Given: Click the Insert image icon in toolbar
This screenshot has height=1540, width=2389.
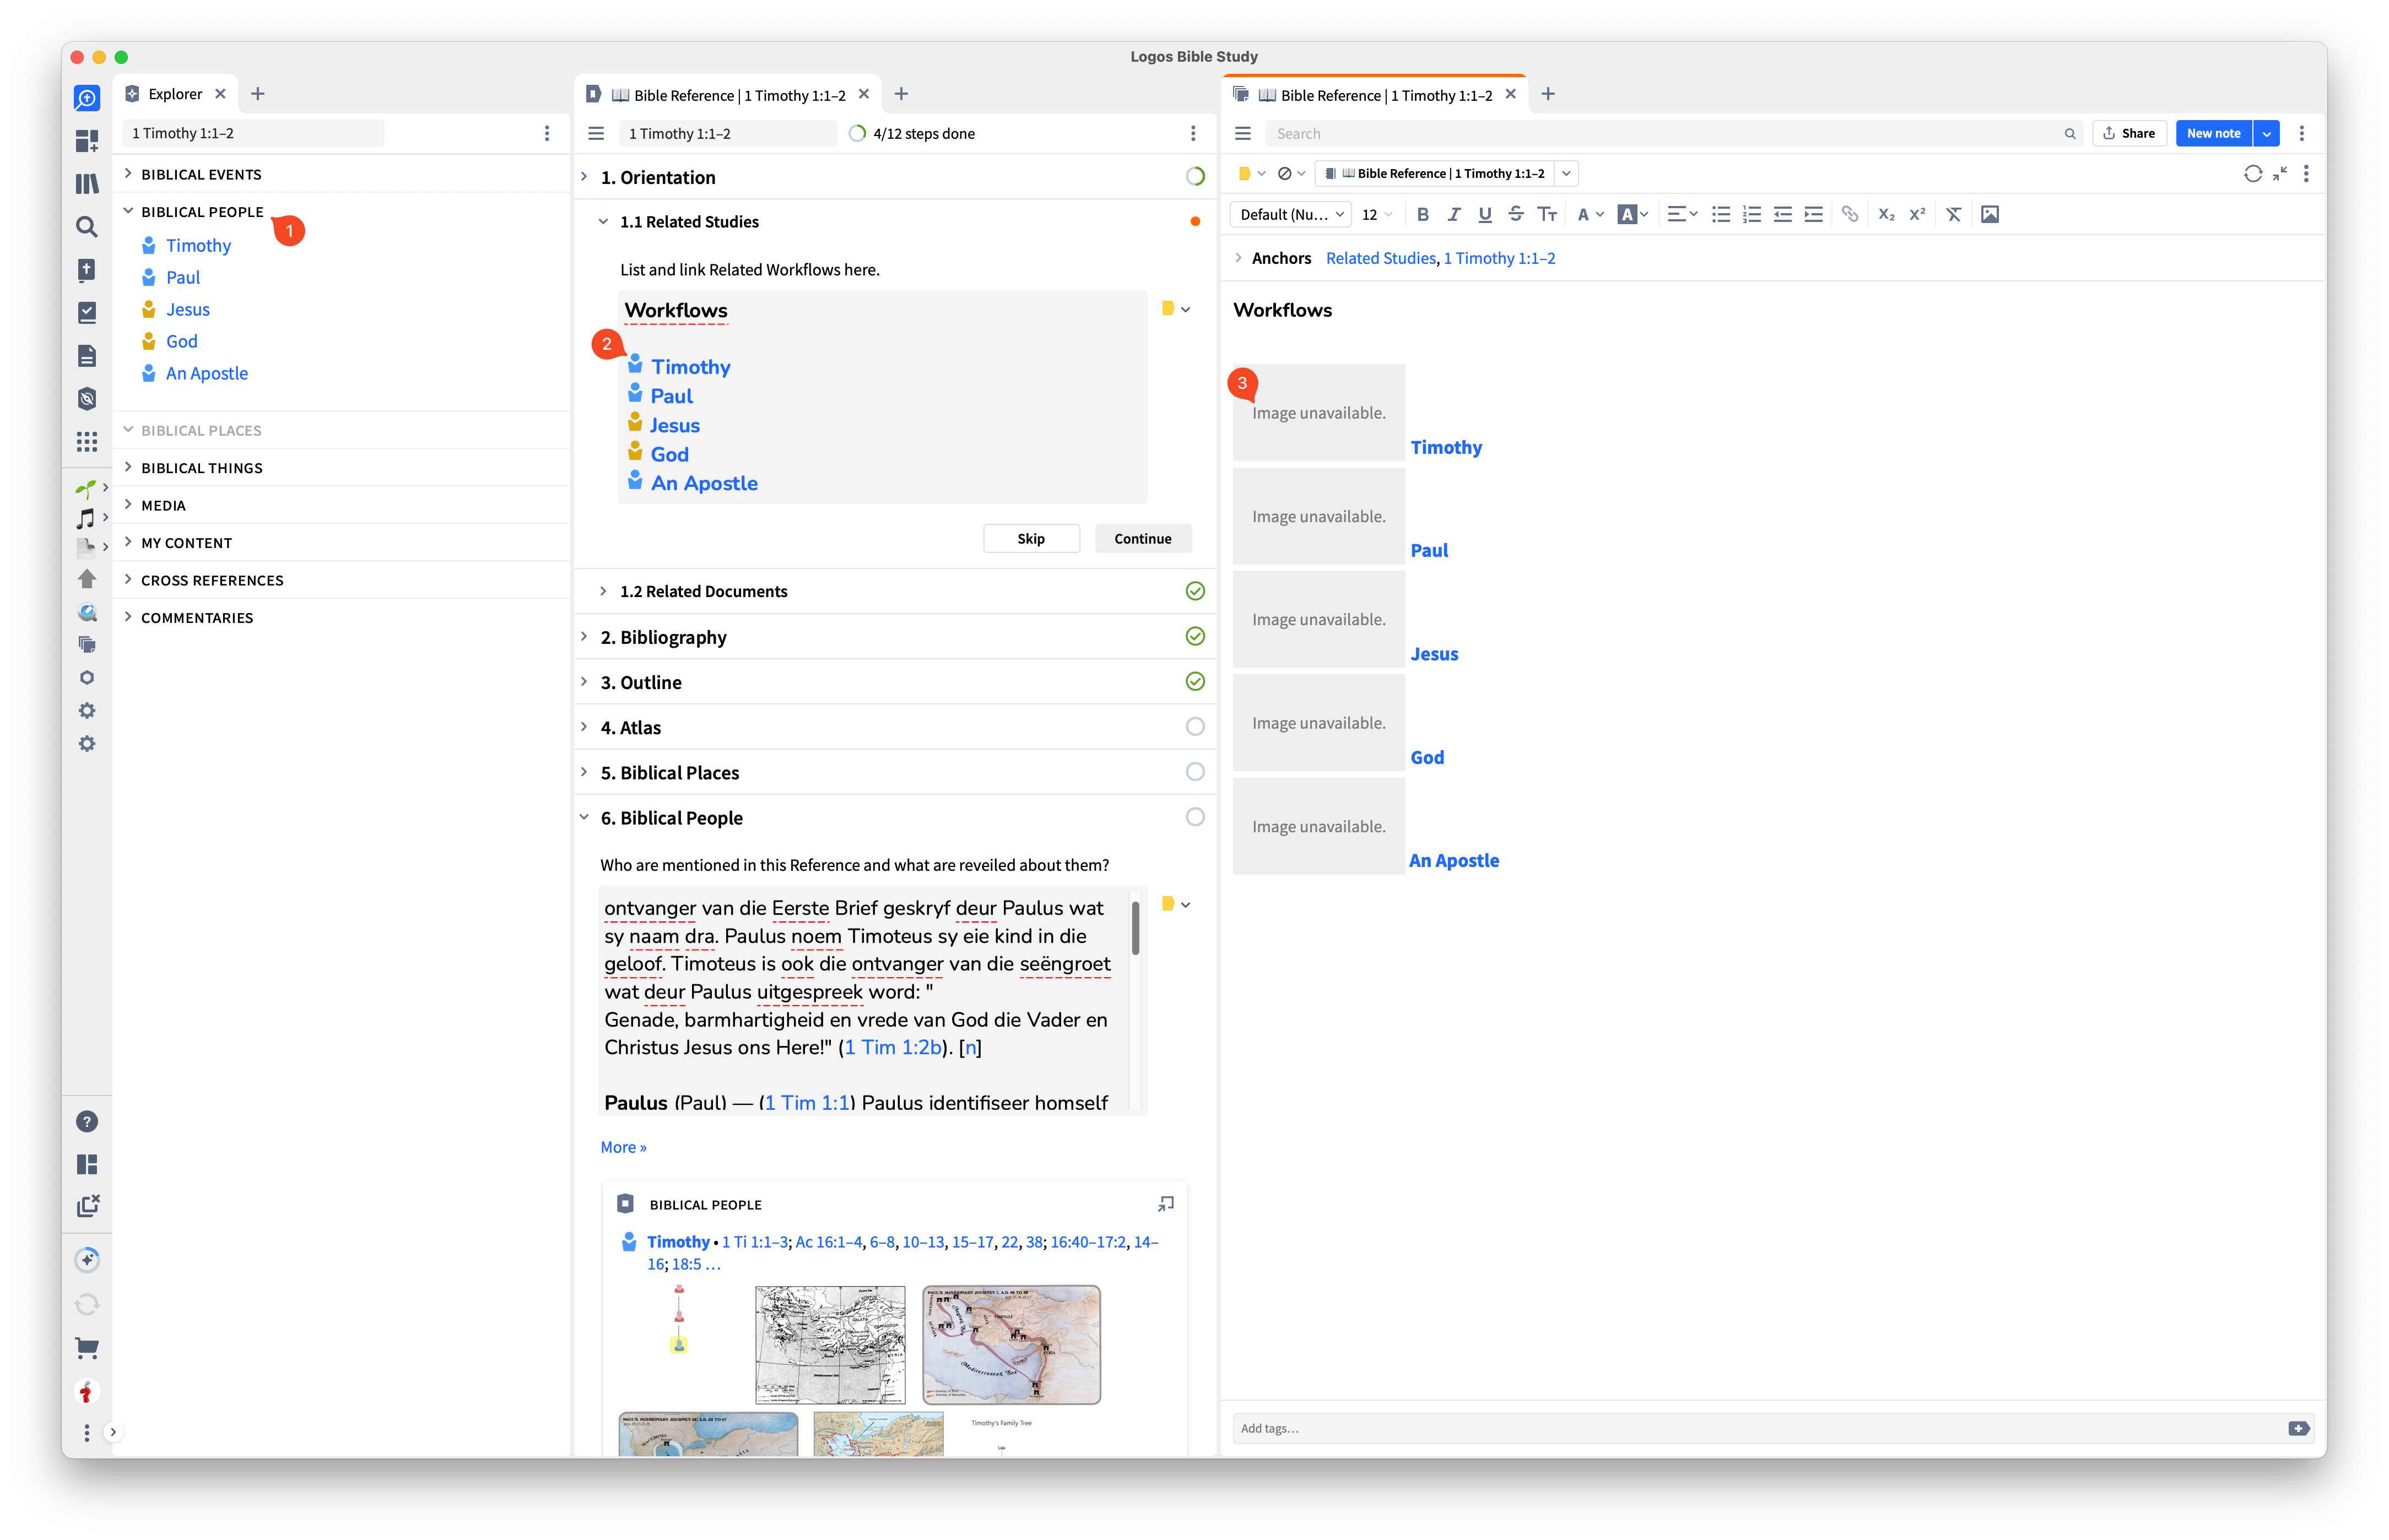Looking at the screenshot, I should coord(1990,214).
